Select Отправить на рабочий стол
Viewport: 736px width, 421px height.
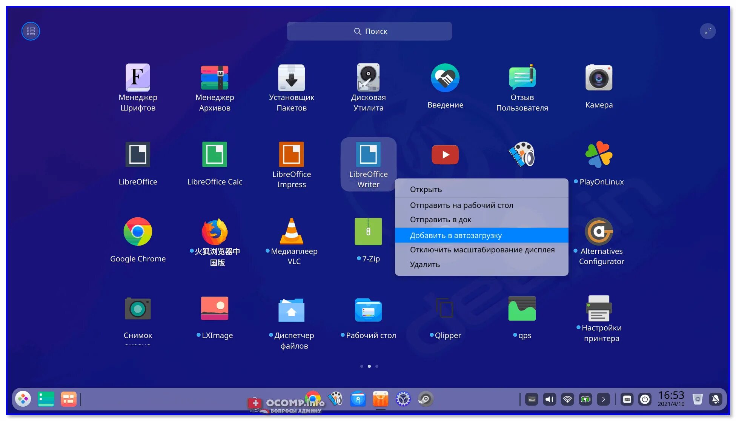point(481,205)
